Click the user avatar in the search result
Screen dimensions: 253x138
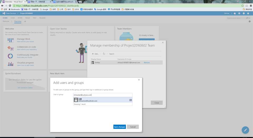[76, 100]
